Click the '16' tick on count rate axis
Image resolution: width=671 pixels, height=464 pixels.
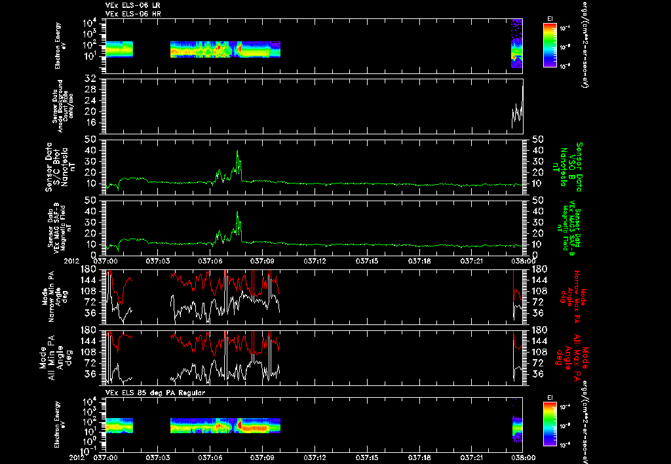[90, 123]
